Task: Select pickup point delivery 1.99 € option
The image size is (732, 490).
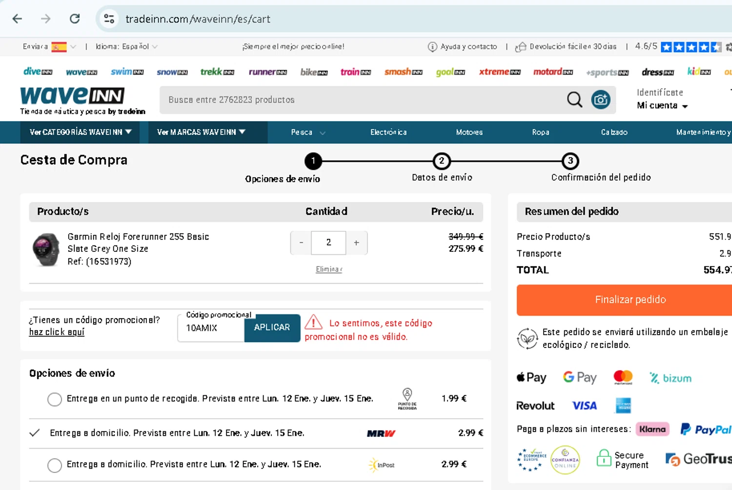Action: click(x=55, y=399)
